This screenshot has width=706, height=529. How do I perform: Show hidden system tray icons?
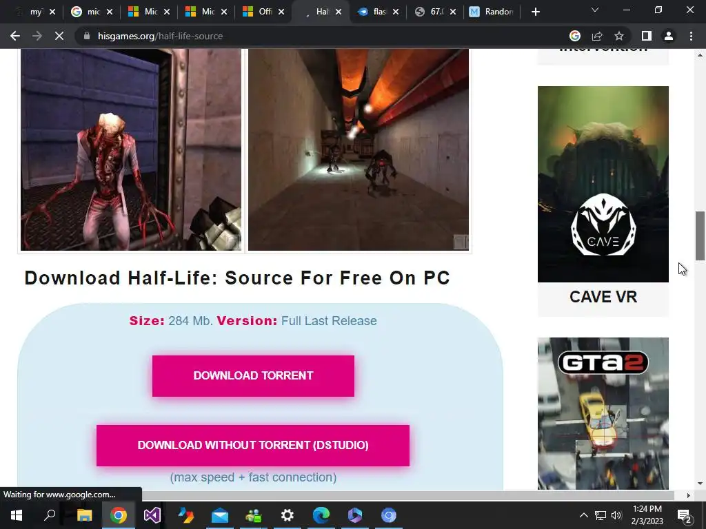tap(583, 515)
